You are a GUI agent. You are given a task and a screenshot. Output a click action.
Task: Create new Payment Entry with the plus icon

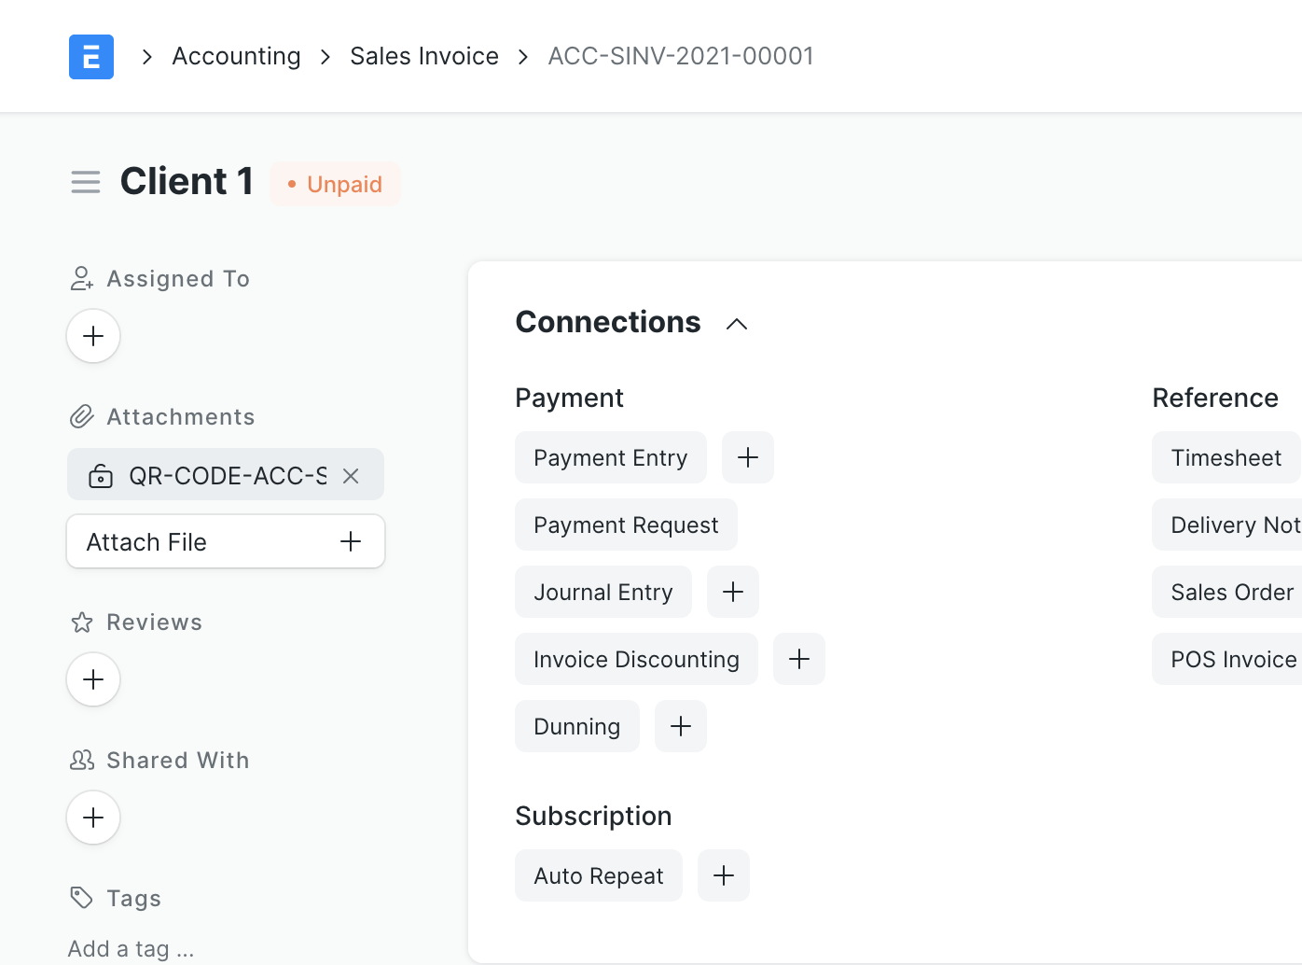[x=748, y=457]
